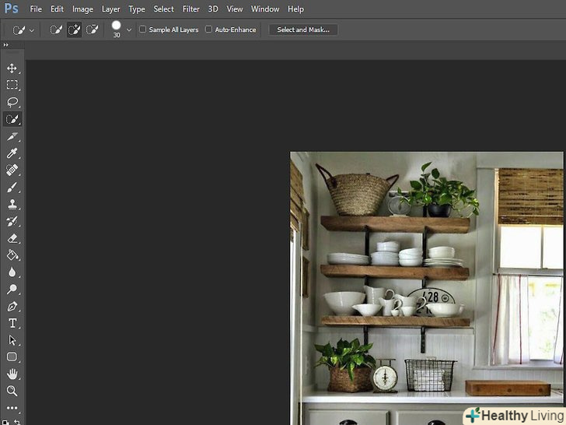Viewport: 566px width, 425px height.
Task: Select the Horizontal Type tool
Action: click(12, 323)
